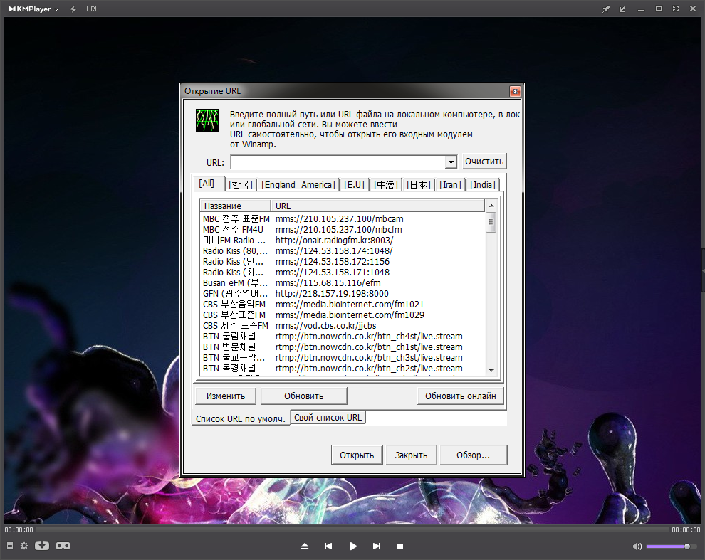705x560 pixels.
Task: Select Radio Kiss mms://124.53.158.171:1048 row
Action: (x=343, y=273)
